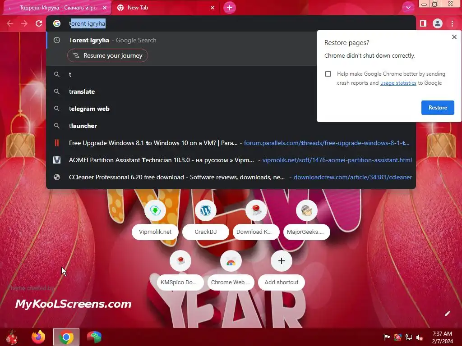The width and height of the screenshot is (462, 346).
Task: Select Torent igryha Google Search suggestion
Action: click(181, 40)
